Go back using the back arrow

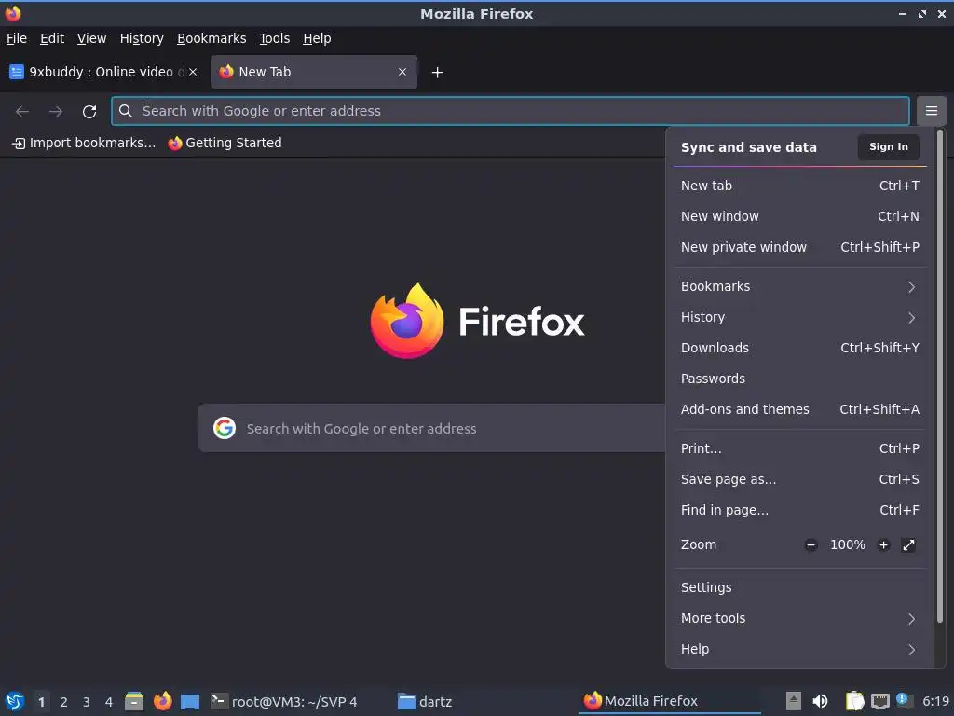22,112
